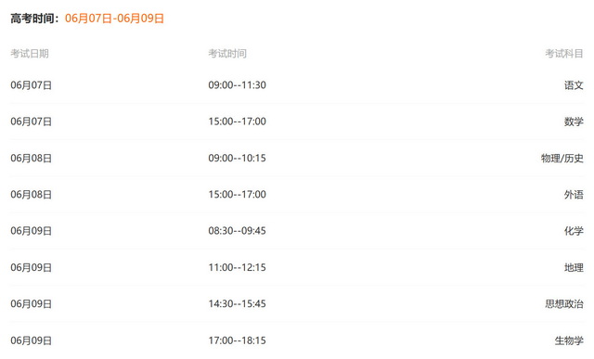Select the 考试科目 column header

[564, 54]
